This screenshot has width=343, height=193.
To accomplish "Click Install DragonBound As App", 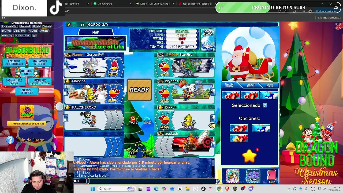I will pyautogui.click(x=27, y=124).
